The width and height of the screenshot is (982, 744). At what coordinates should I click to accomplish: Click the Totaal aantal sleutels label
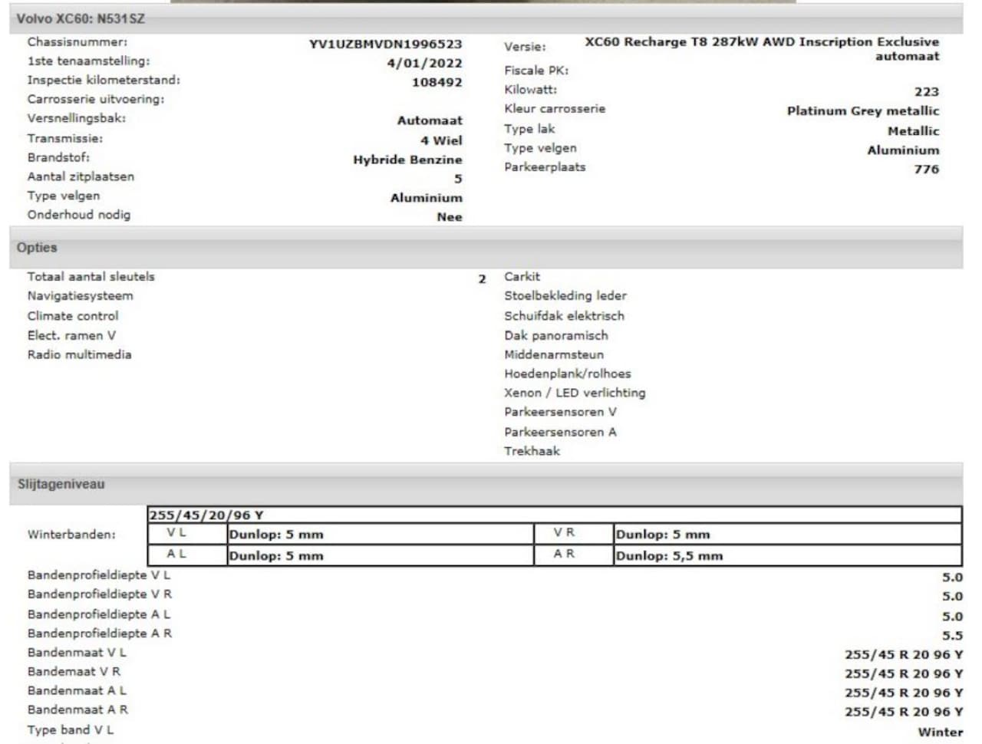pyautogui.click(x=91, y=277)
